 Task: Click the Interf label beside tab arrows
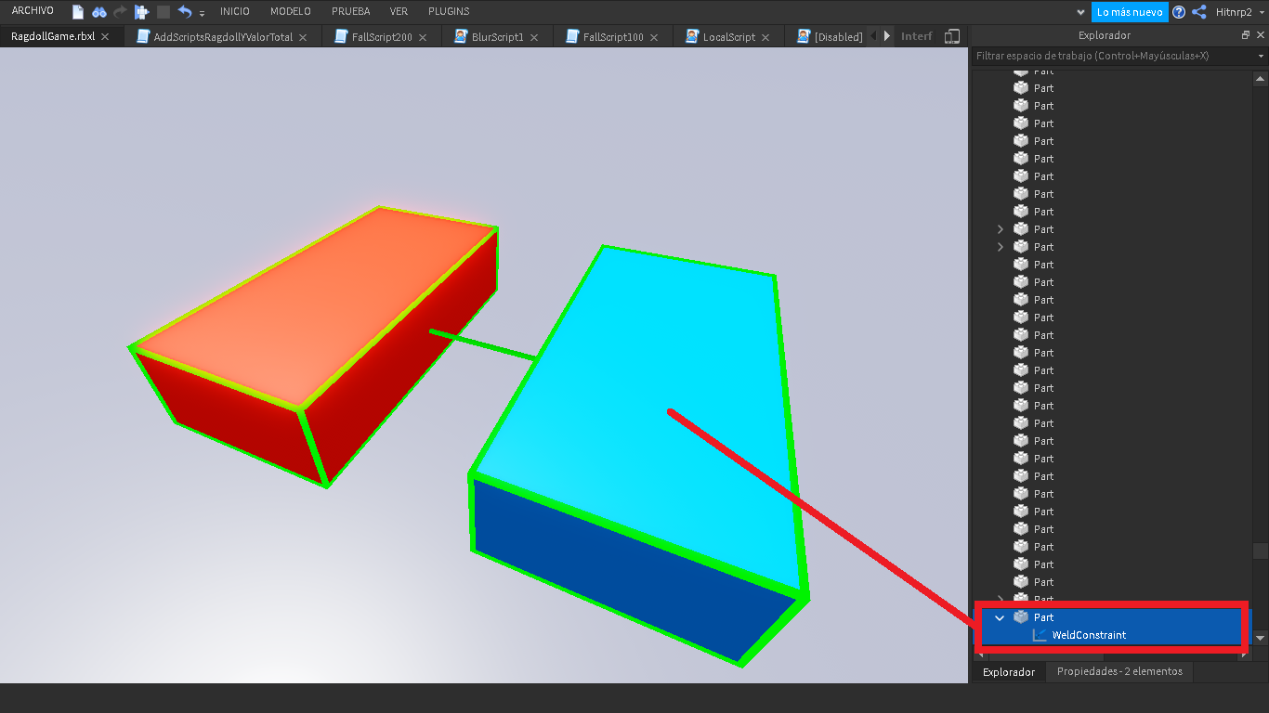pos(917,36)
